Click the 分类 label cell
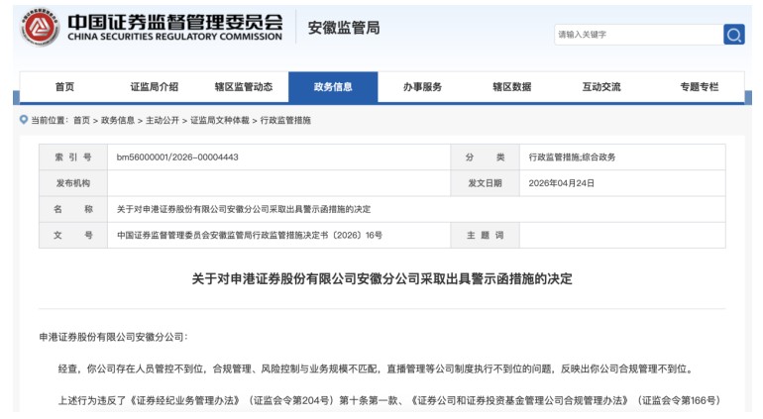 click(x=486, y=157)
